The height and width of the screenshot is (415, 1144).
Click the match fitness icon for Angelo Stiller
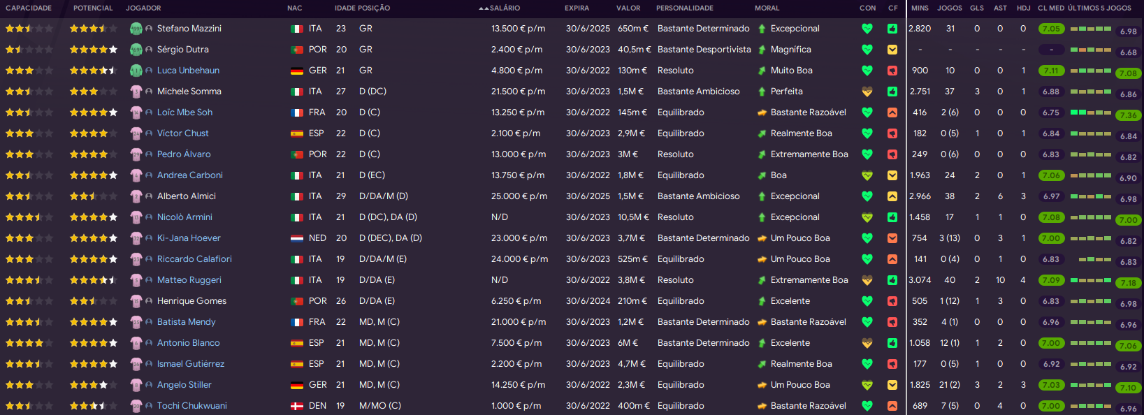892,385
